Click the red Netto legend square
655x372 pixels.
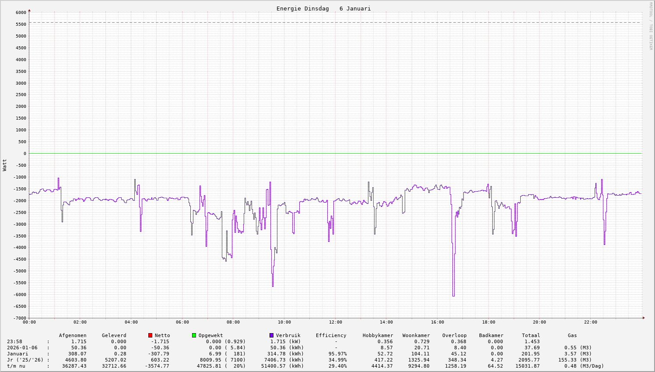pyautogui.click(x=150, y=335)
